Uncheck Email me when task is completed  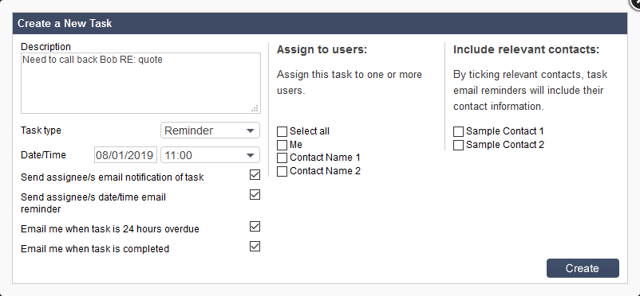(x=255, y=247)
